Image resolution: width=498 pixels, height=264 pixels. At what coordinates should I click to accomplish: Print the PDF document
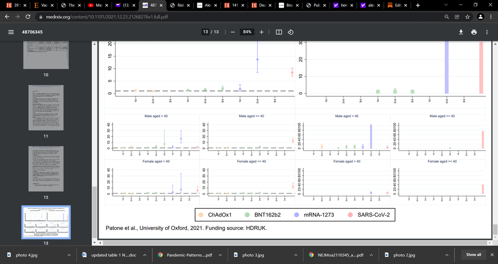tap(474, 32)
